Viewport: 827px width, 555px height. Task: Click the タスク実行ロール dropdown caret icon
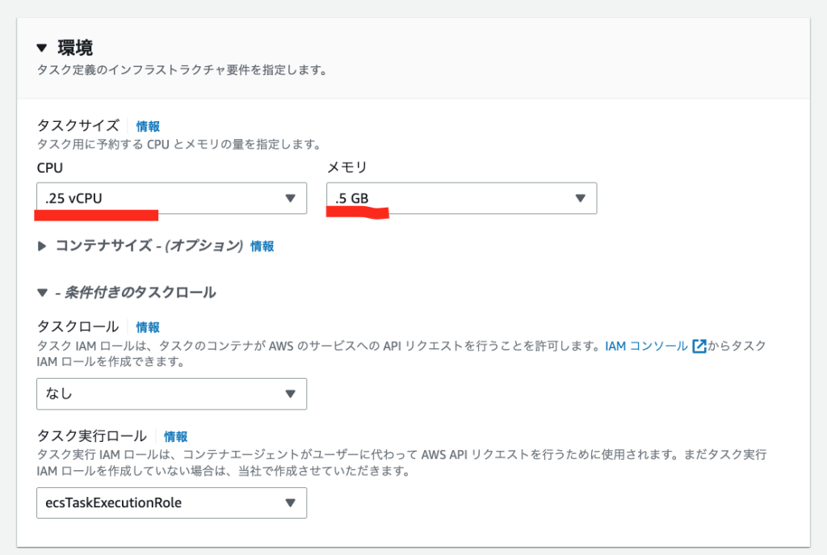point(292,502)
